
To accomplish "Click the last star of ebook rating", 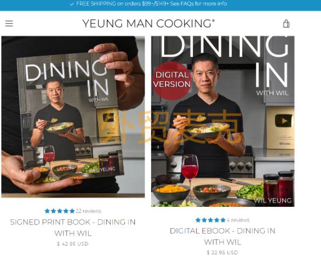I will coord(223,220).
